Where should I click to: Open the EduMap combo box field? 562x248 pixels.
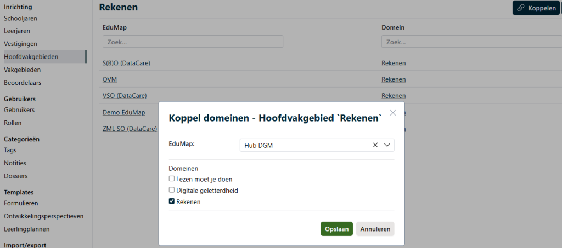coord(305,145)
